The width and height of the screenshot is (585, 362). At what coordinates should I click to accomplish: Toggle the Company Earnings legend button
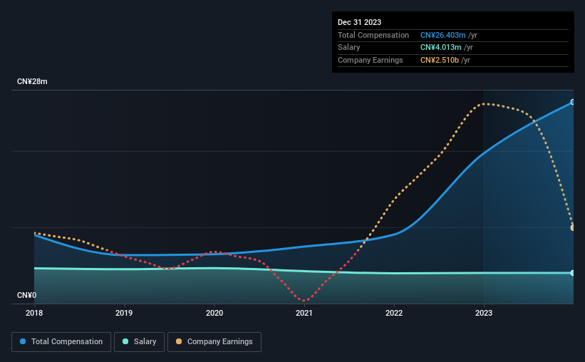(214, 342)
